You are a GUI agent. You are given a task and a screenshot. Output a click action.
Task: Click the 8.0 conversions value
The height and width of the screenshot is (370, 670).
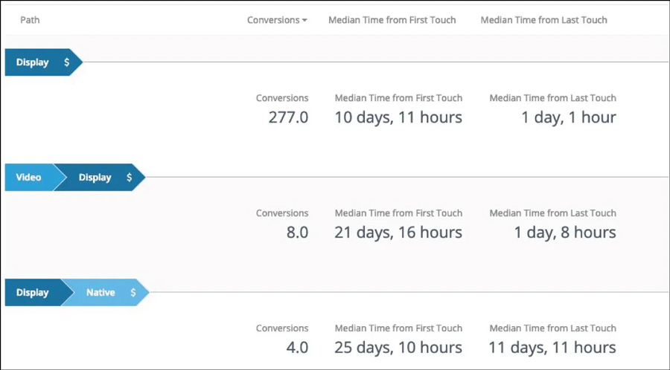296,233
